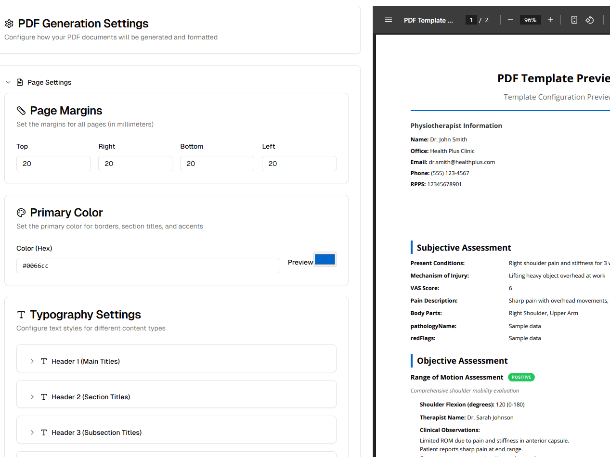Click the fit-to-page icon in the PDF toolbar
This screenshot has width=610, height=457.
click(574, 20)
